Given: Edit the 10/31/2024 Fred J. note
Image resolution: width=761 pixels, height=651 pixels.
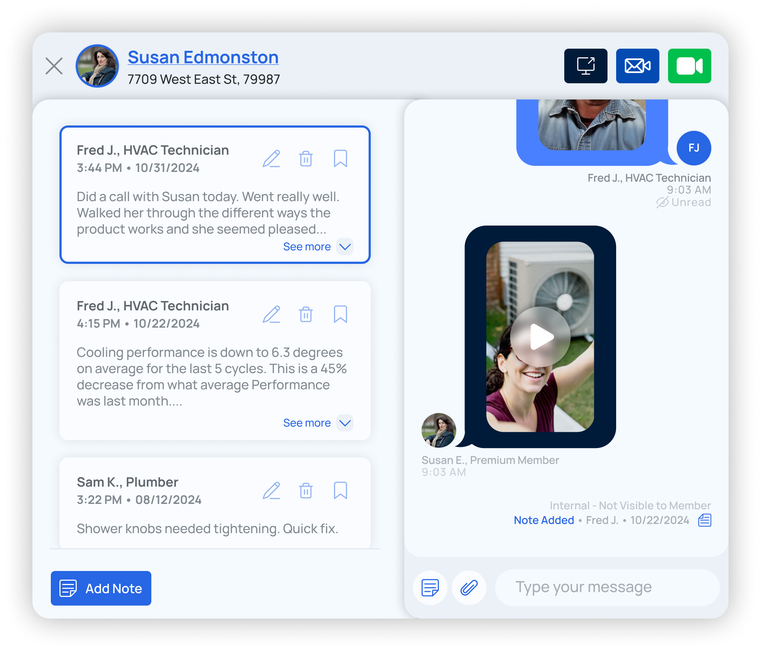Looking at the screenshot, I should click(x=271, y=159).
